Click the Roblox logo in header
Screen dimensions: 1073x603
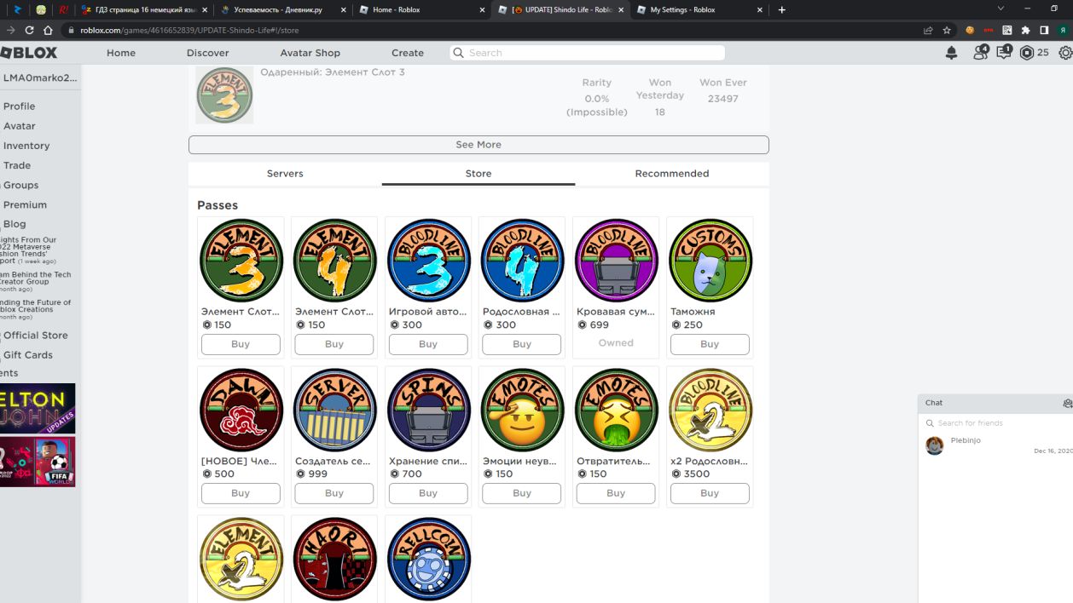click(x=29, y=53)
